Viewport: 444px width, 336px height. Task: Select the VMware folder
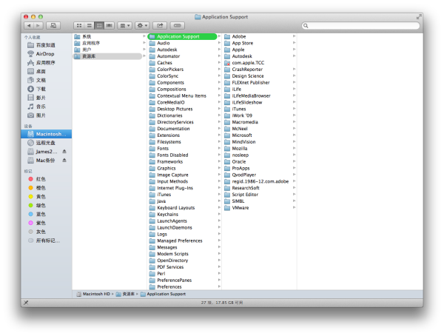[x=241, y=208]
